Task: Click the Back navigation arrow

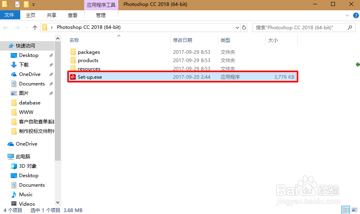Action: click(x=6, y=28)
